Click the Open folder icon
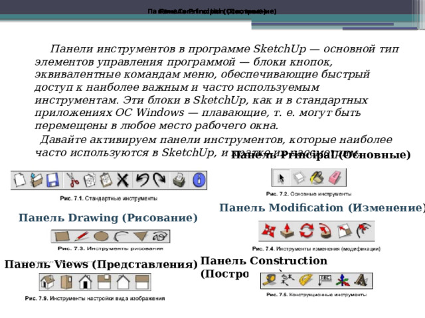 37,180
